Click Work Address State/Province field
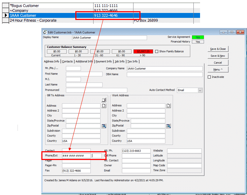Viewport: 247px width, 195px height. [x=148, y=121]
